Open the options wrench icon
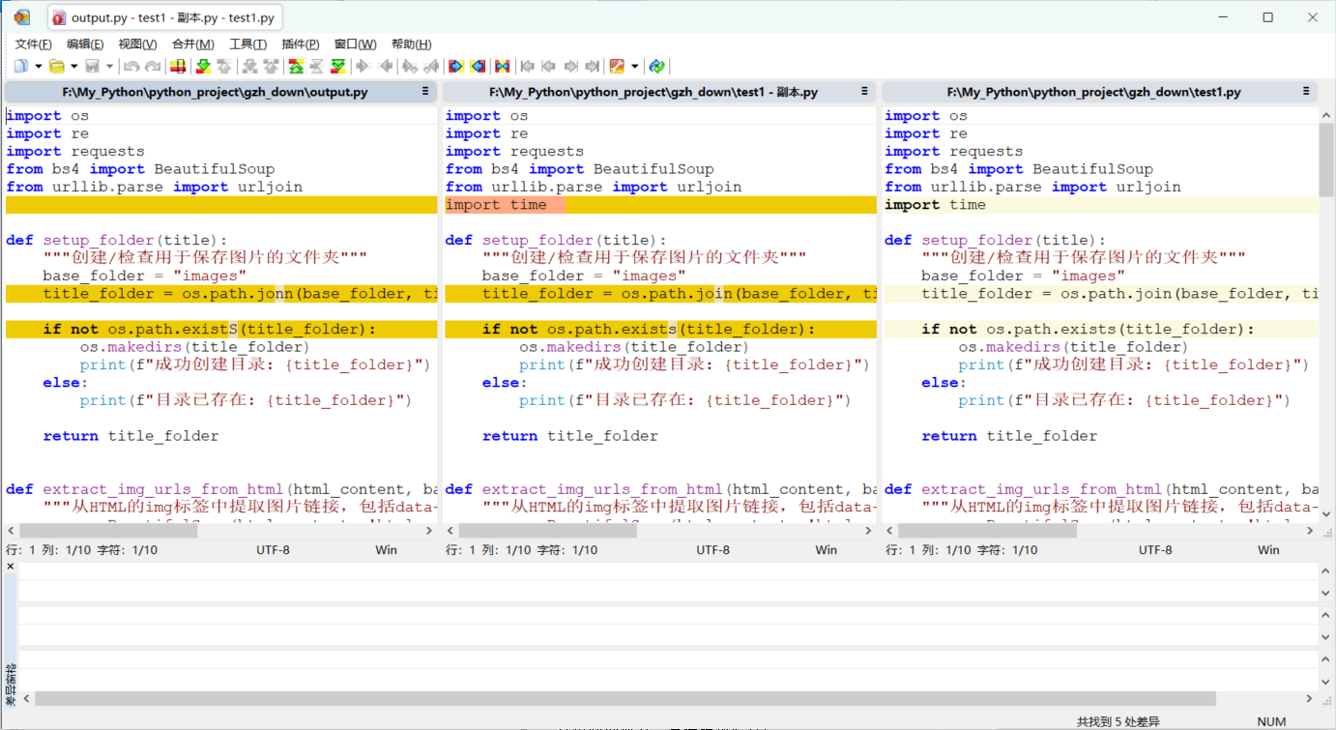 pos(616,67)
